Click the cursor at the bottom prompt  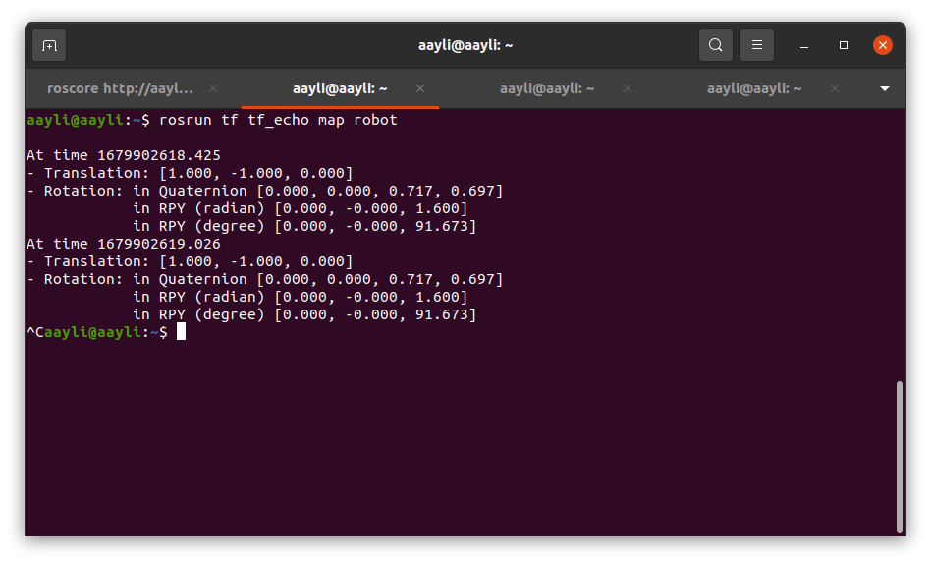pos(181,332)
